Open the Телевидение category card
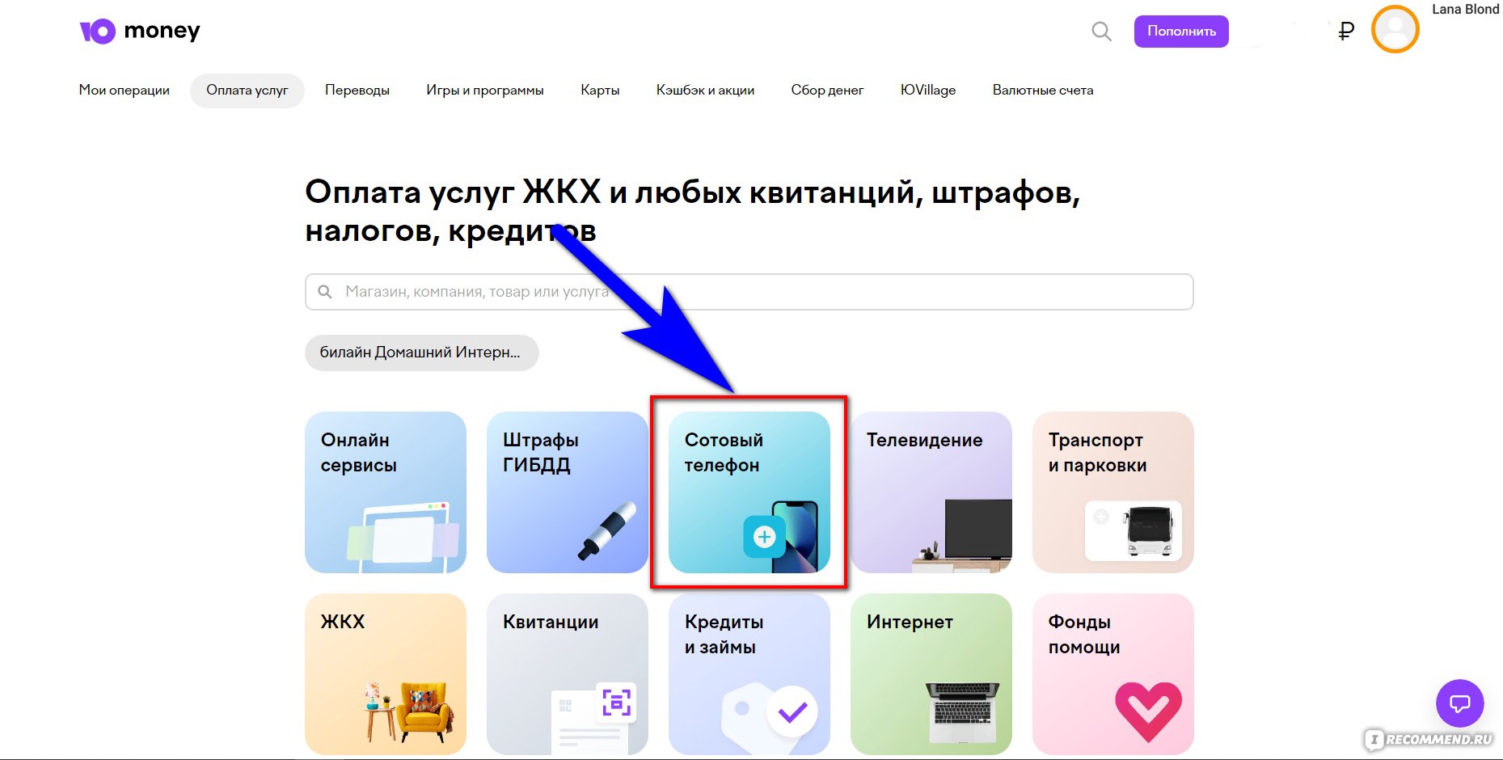Screen dimensions: 1503x760 tap(931, 492)
